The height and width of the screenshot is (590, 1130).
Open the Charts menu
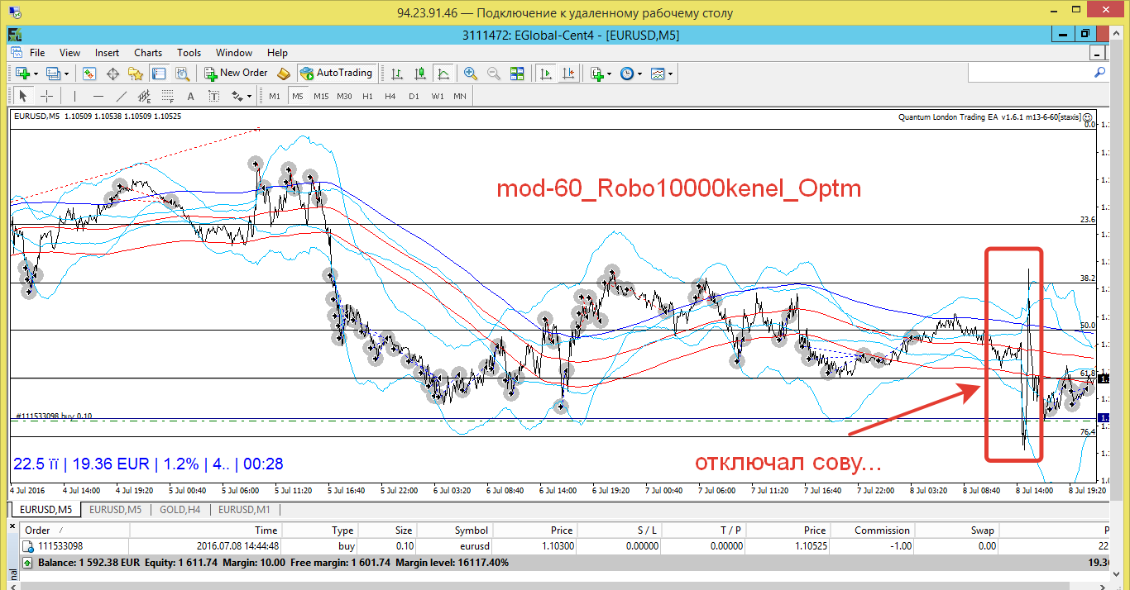[x=148, y=52]
